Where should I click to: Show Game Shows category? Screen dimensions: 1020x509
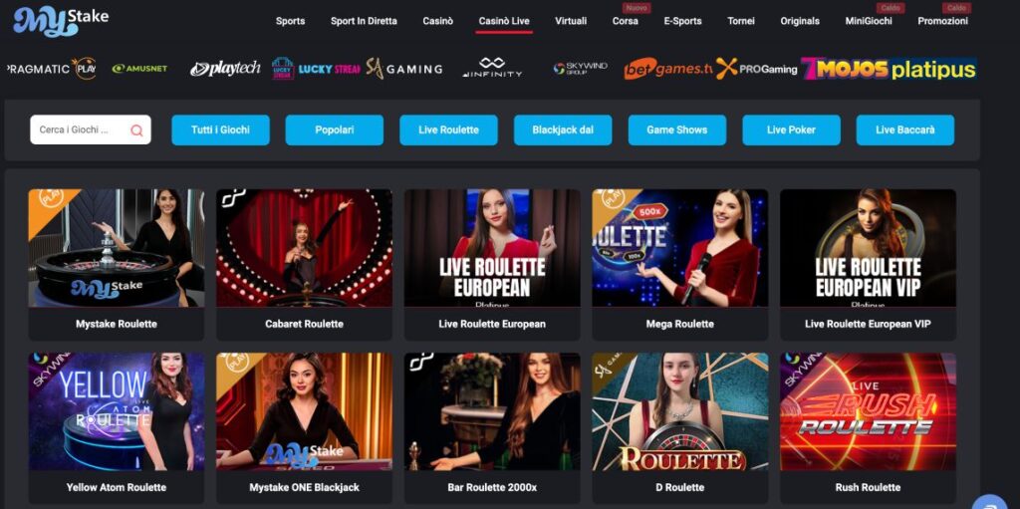click(677, 130)
